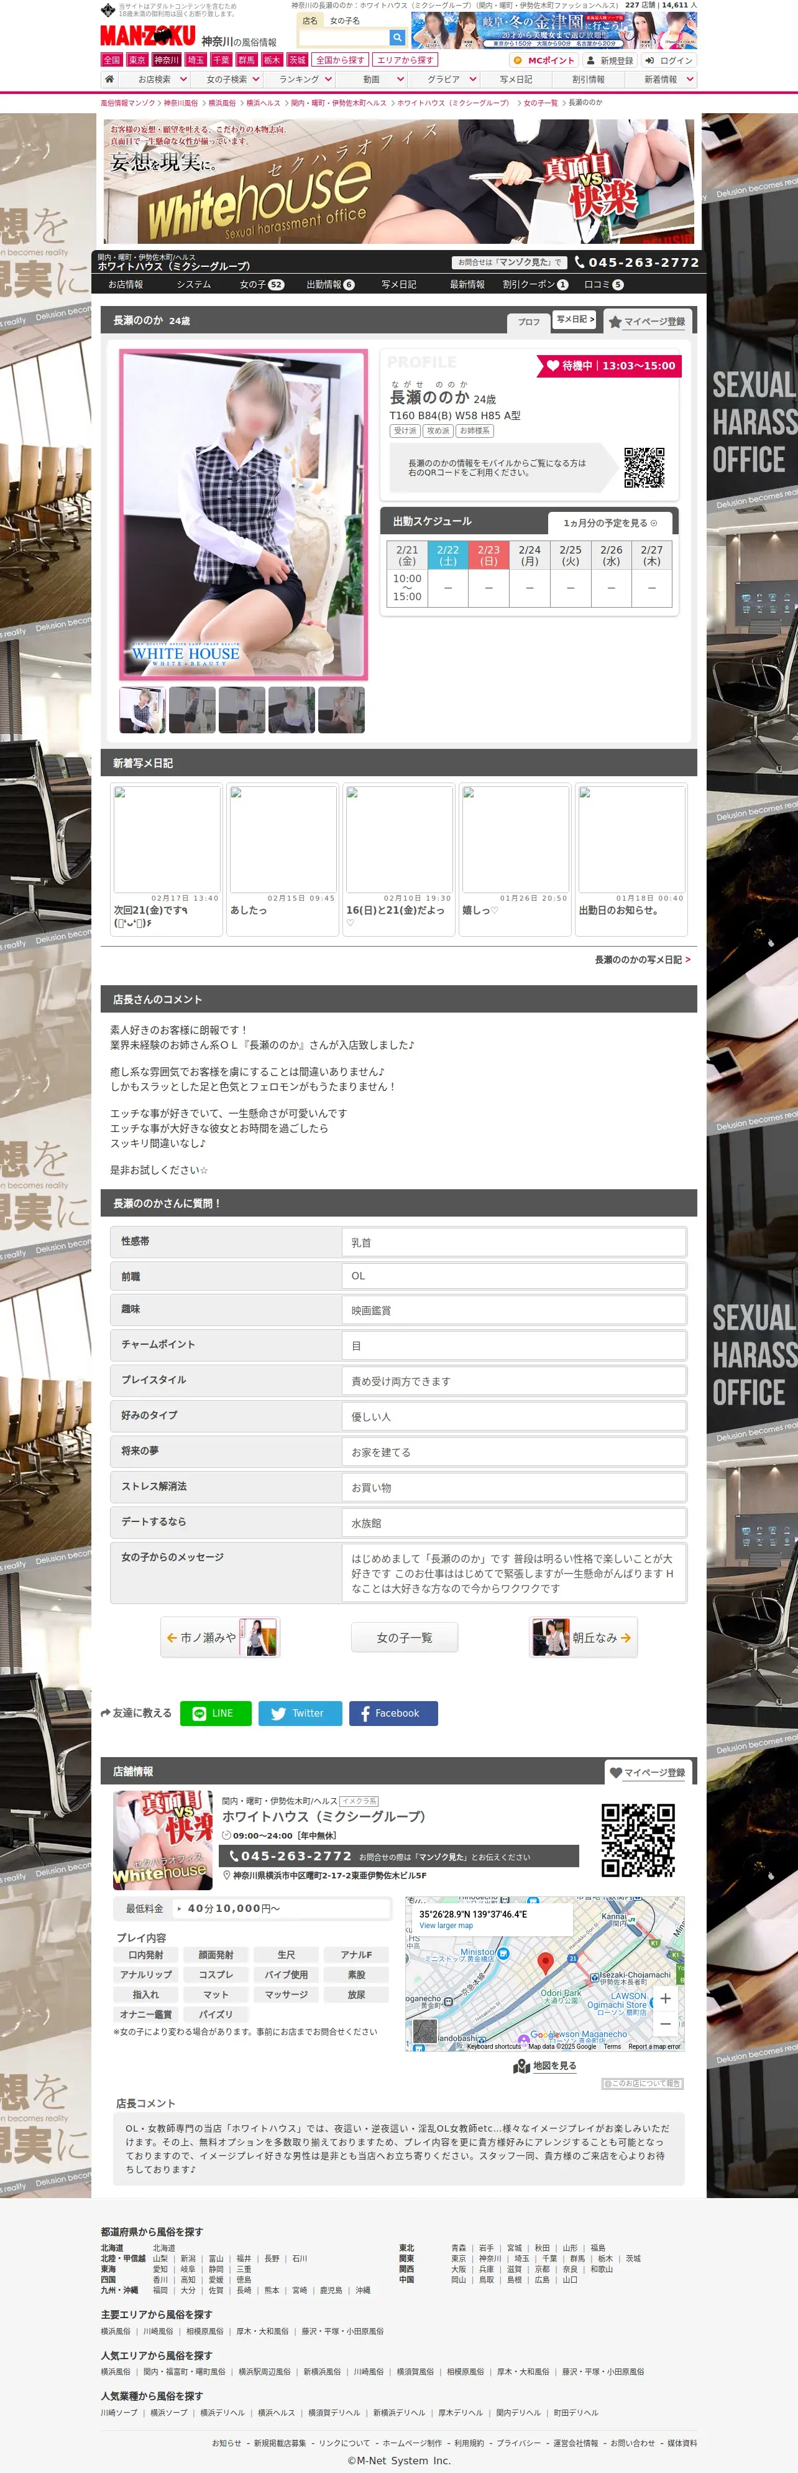Select the 神奈川 region button

tap(166, 60)
